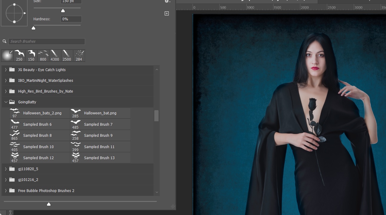Click the create new brush preset icon
The width and height of the screenshot is (386, 215).
pyautogui.click(x=167, y=13)
